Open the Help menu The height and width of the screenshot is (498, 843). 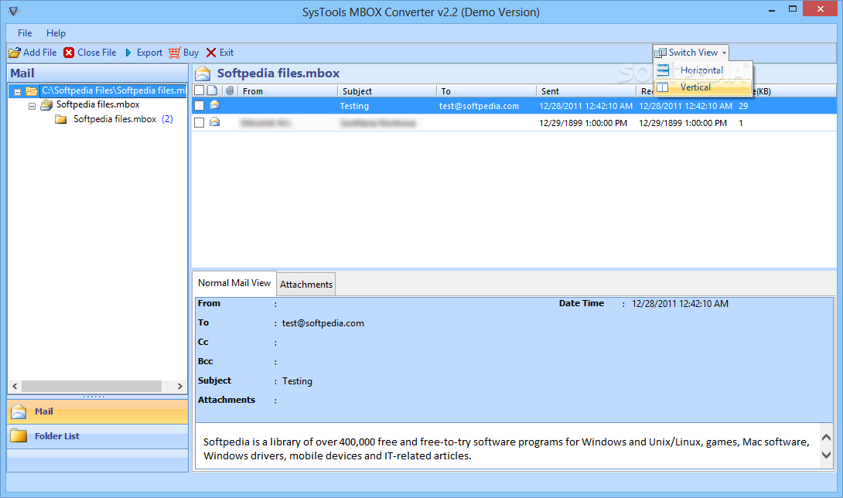point(56,32)
